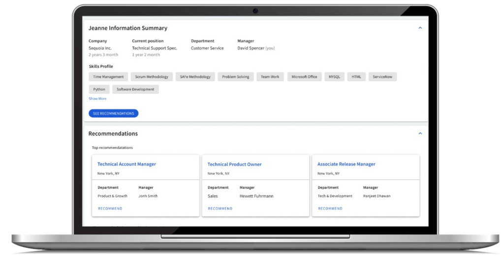This screenshot has width=504, height=260.
Task: Collapse the Recommendations section chevron
Action: click(420, 133)
